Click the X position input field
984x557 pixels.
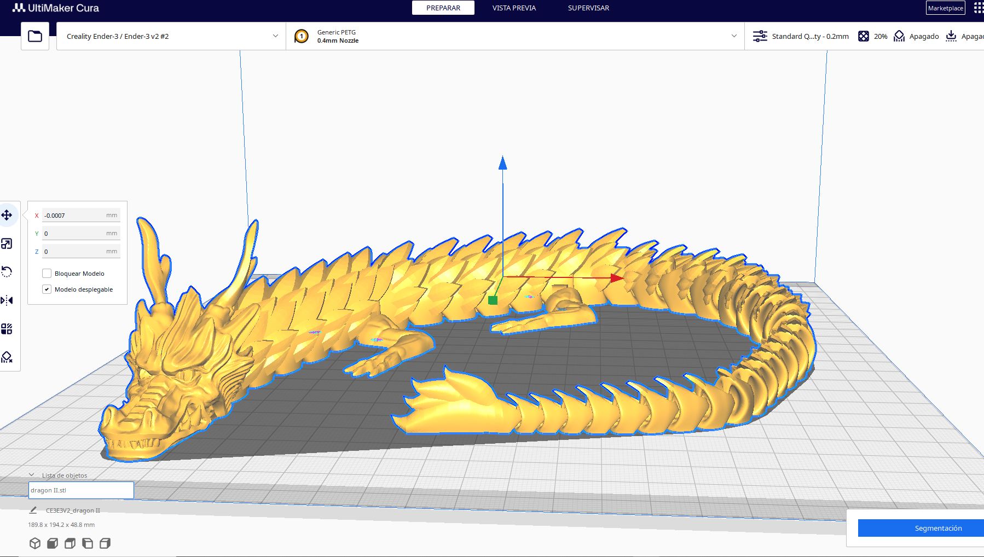click(x=81, y=215)
